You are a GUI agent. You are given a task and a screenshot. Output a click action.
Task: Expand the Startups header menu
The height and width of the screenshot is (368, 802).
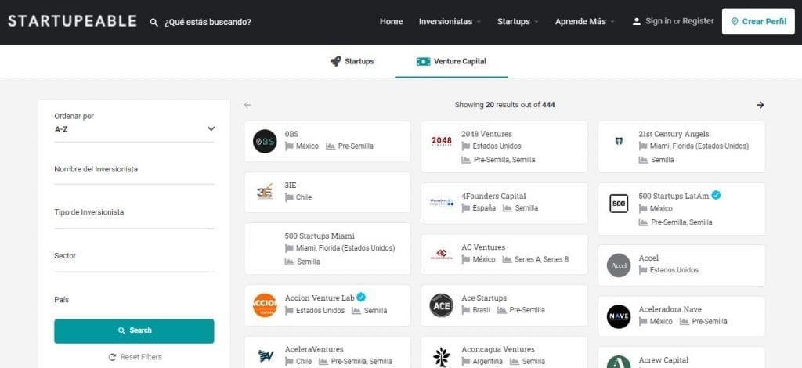(x=518, y=21)
